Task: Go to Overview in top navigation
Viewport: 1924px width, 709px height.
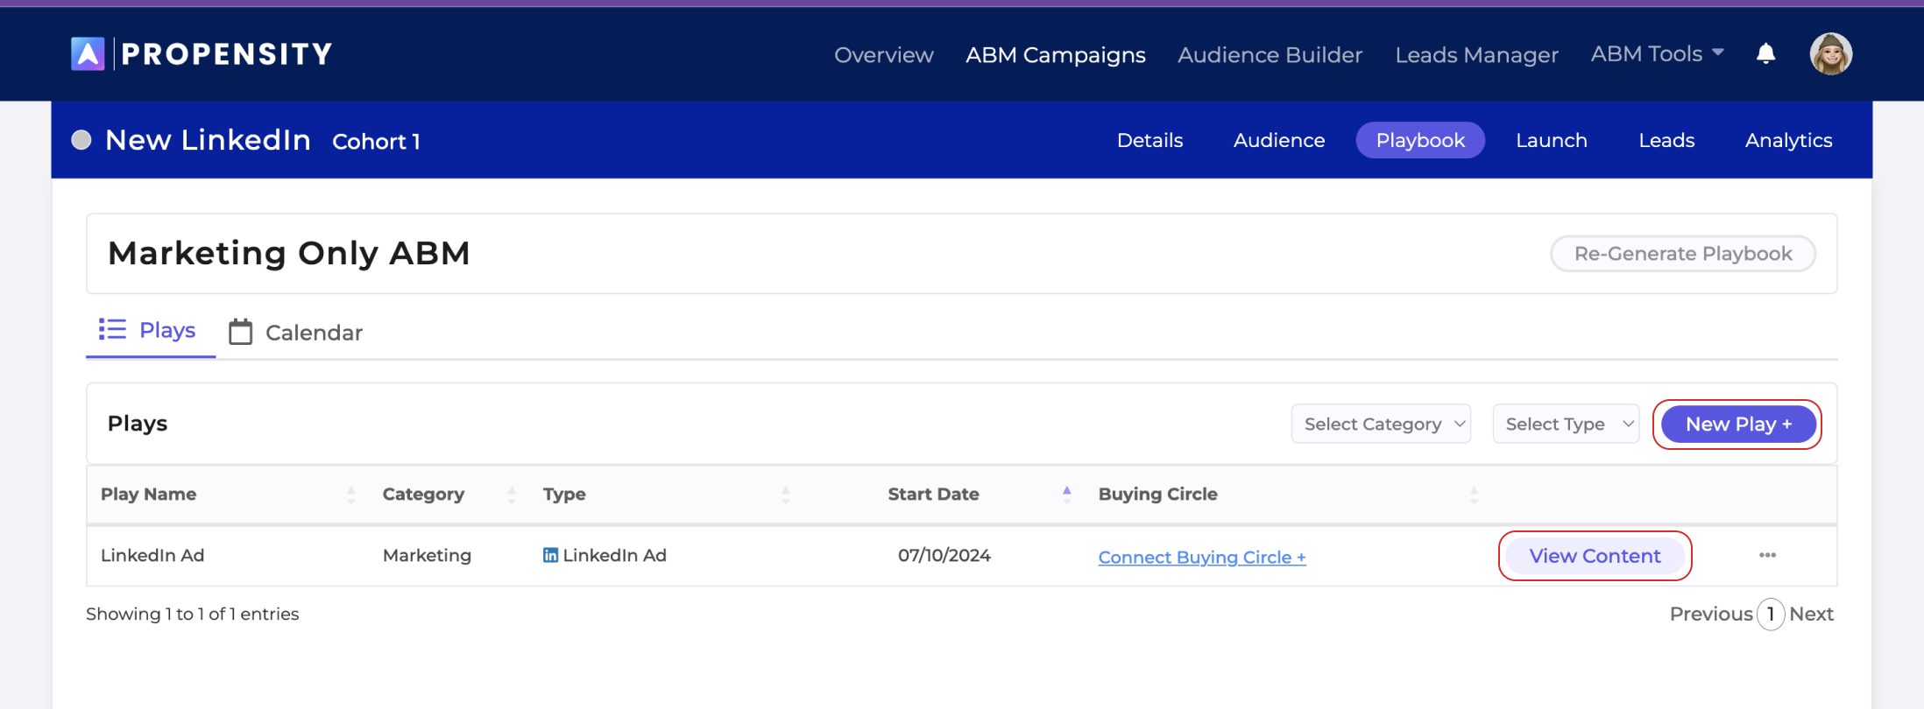Action: (x=883, y=55)
